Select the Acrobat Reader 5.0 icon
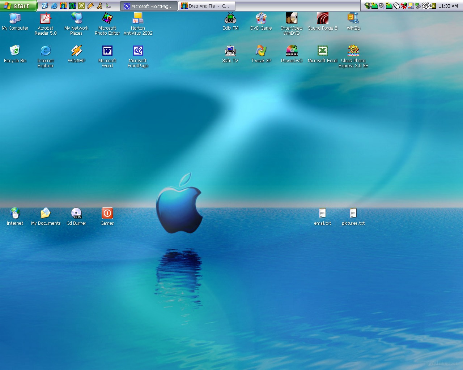 (46, 24)
